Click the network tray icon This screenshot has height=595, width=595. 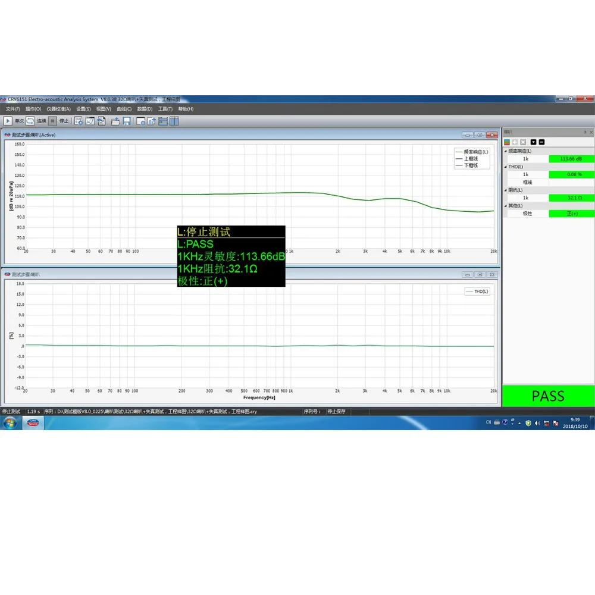(x=547, y=424)
